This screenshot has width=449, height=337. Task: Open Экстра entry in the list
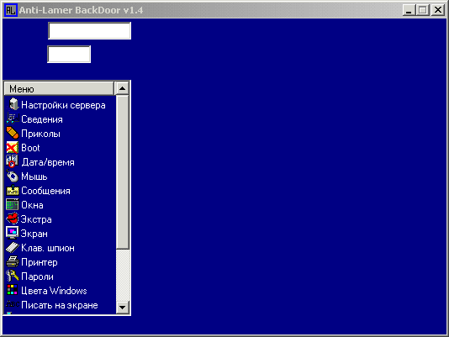click(x=36, y=219)
